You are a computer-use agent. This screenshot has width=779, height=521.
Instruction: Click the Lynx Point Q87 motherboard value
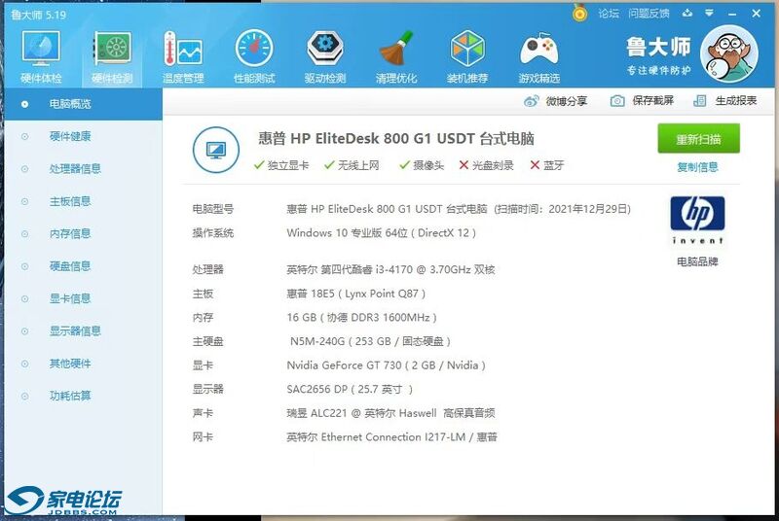click(x=355, y=294)
